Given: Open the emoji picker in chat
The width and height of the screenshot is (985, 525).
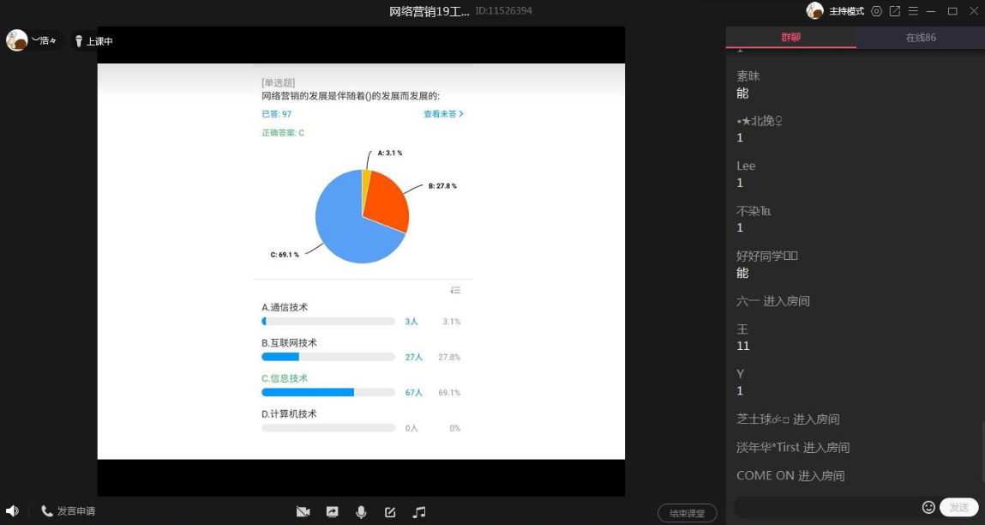Looking at the screenshot, I should [x=928, y=507].
